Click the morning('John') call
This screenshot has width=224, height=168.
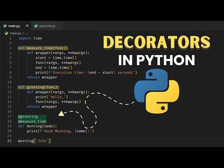click(x=35, y=141)
